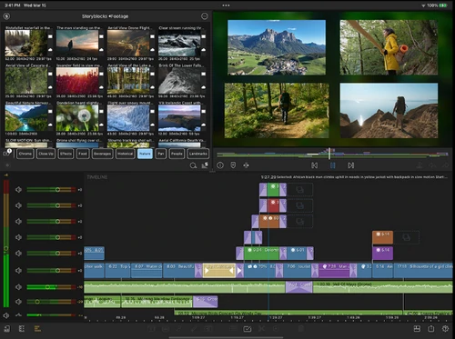Mute the fourth timeline track
Viewport: 455px width, 339px height.
click(x=18, y=237)
